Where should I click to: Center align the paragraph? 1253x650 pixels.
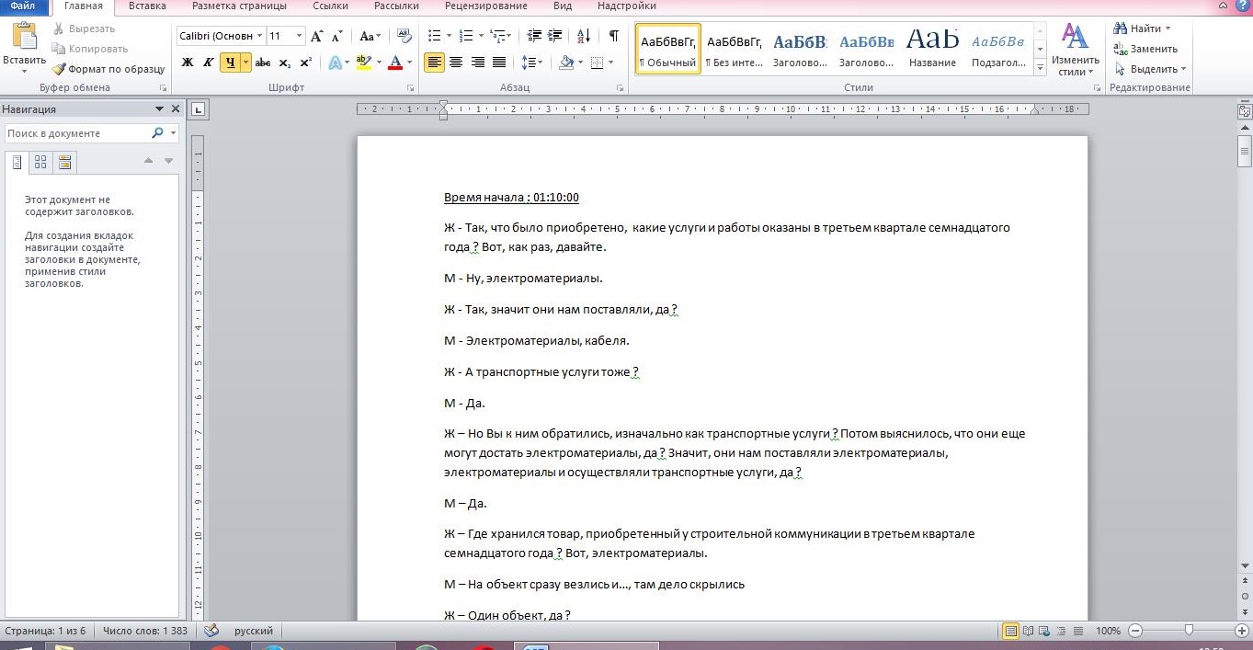coord(456,63)
